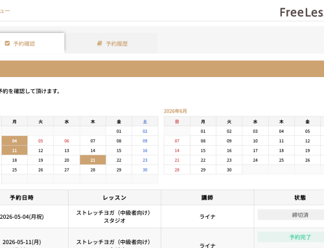Click May 29 in the calendar
This screenshot has width=324, height=248.
119,170
